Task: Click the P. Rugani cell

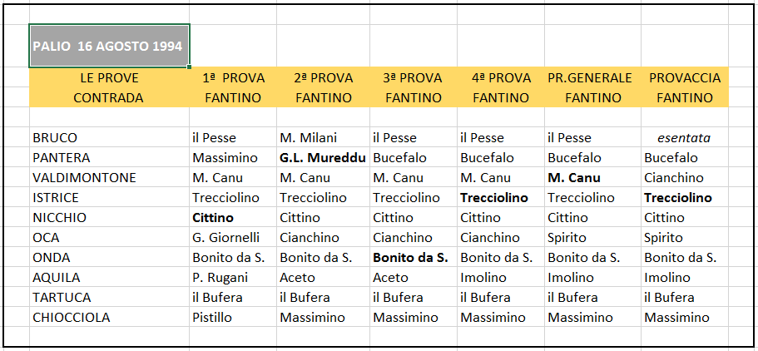Action: click(233, 278)
